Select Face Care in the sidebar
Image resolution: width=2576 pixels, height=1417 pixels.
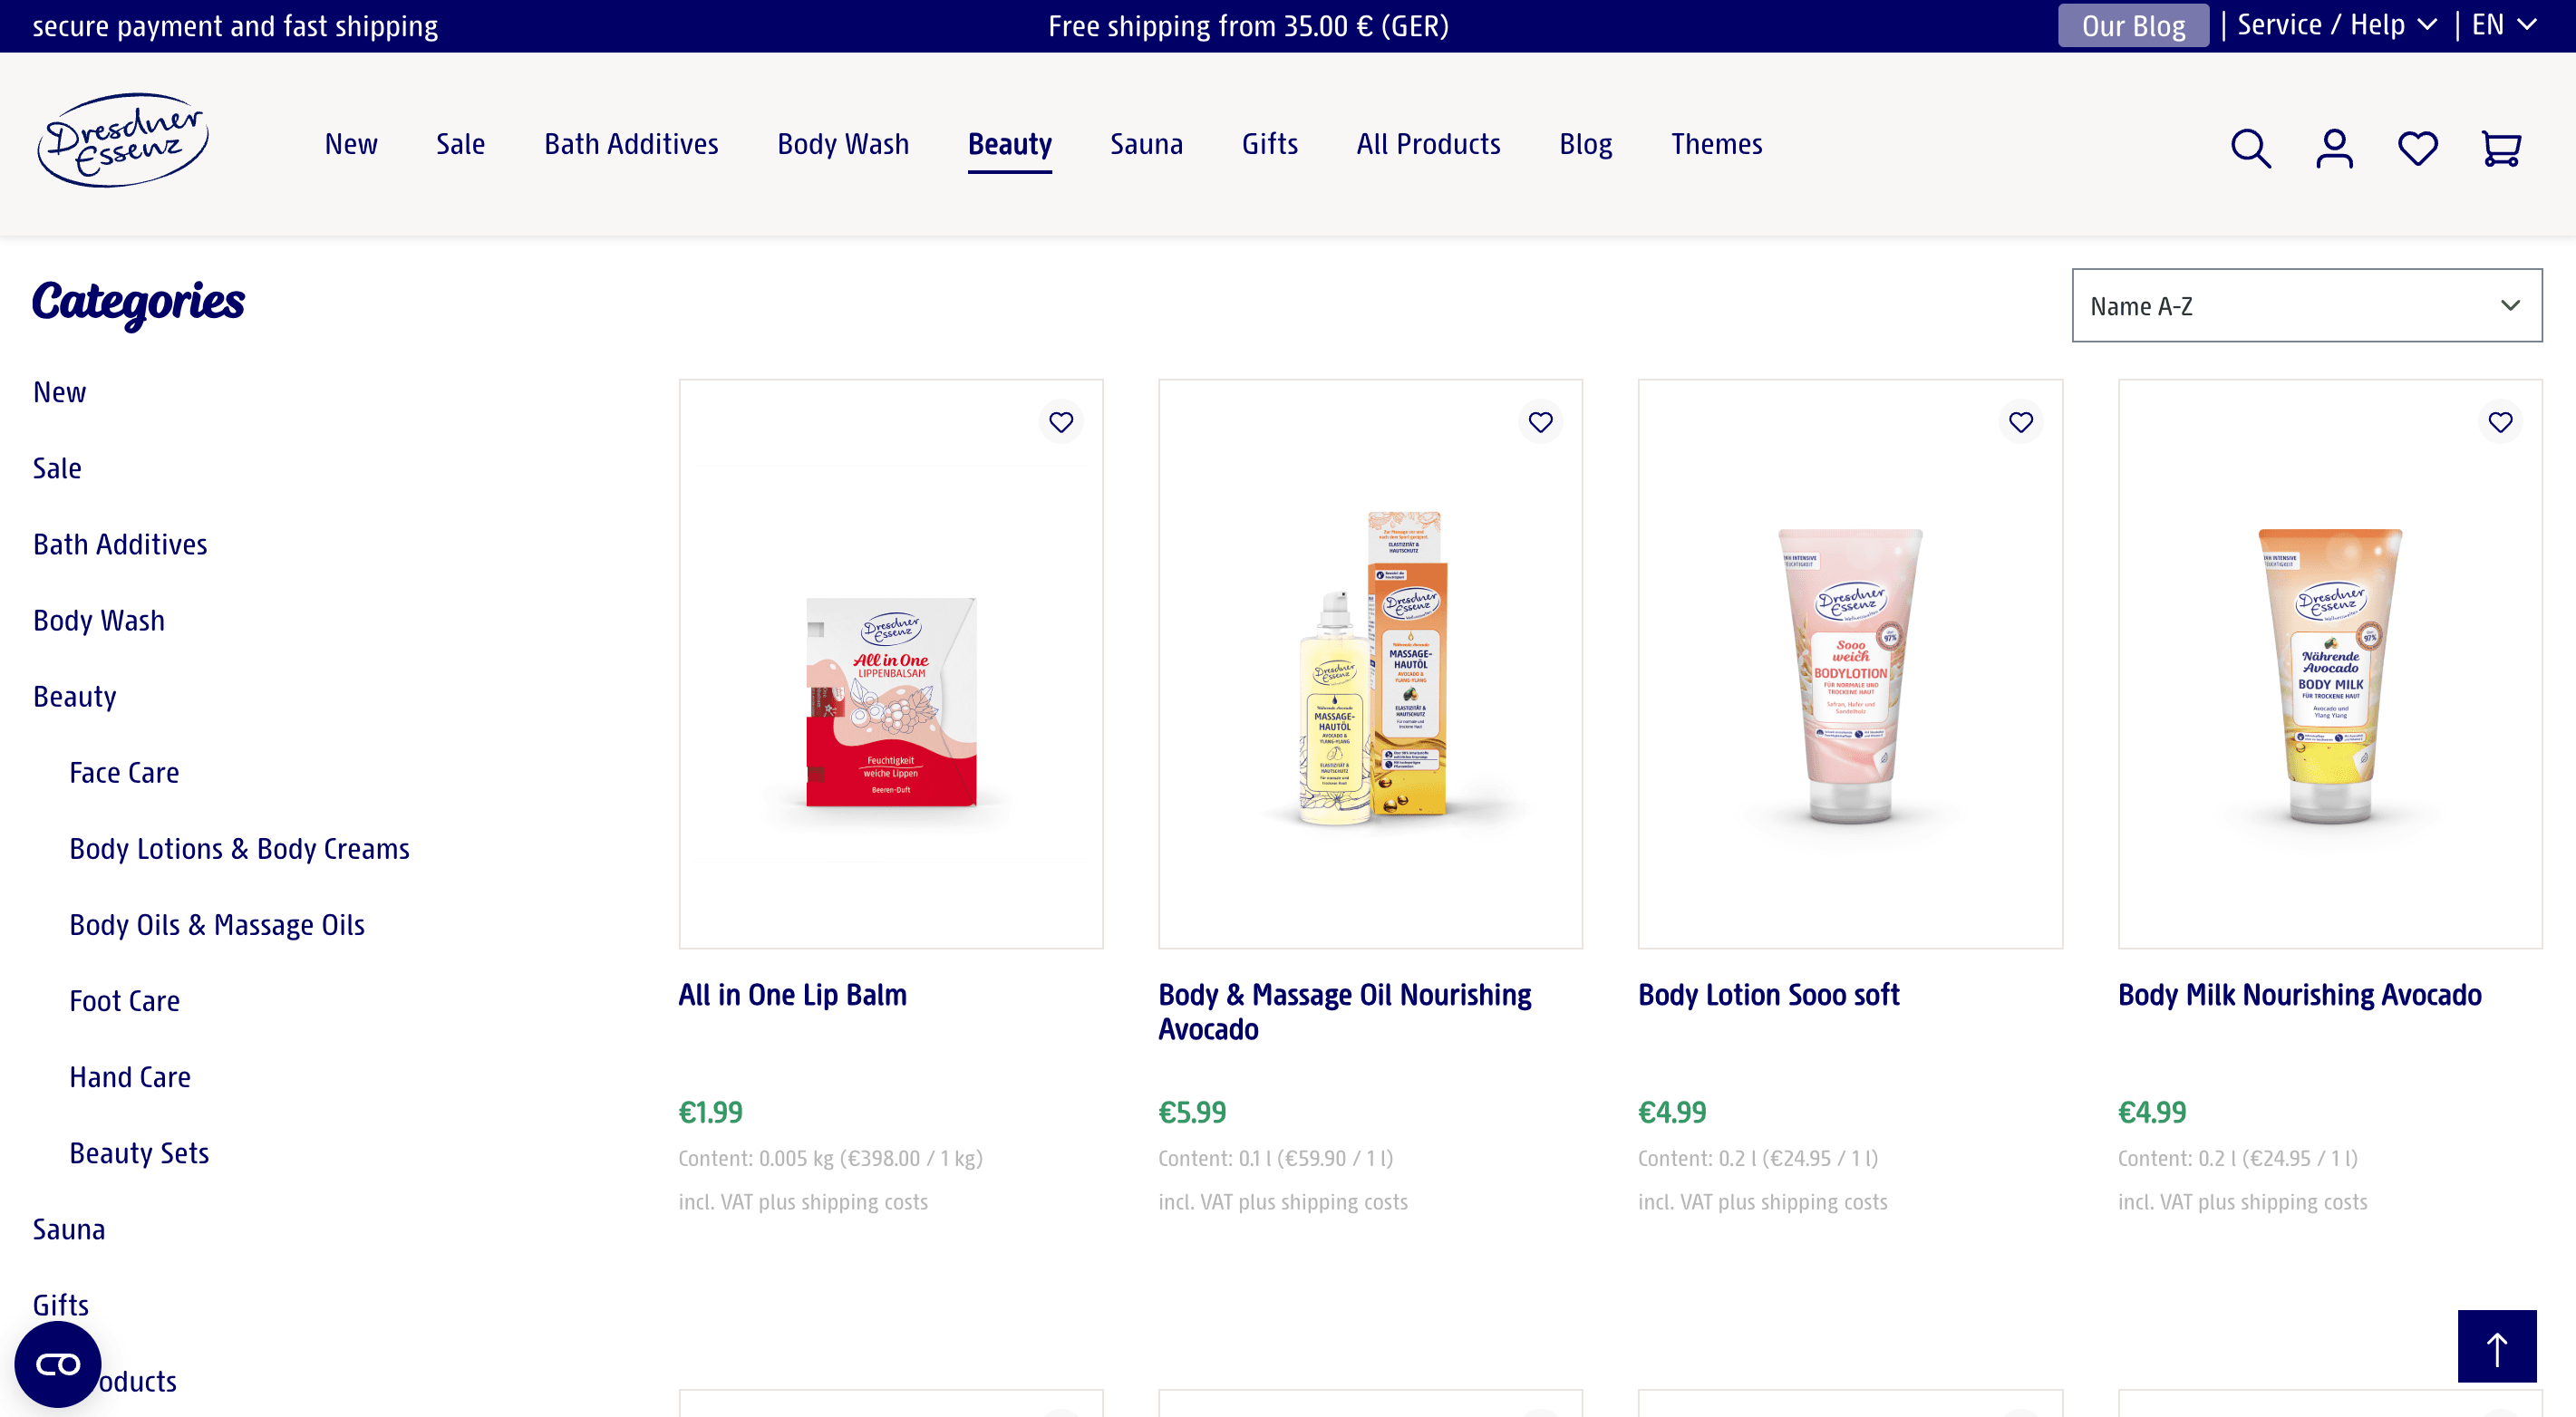point(124,773)
